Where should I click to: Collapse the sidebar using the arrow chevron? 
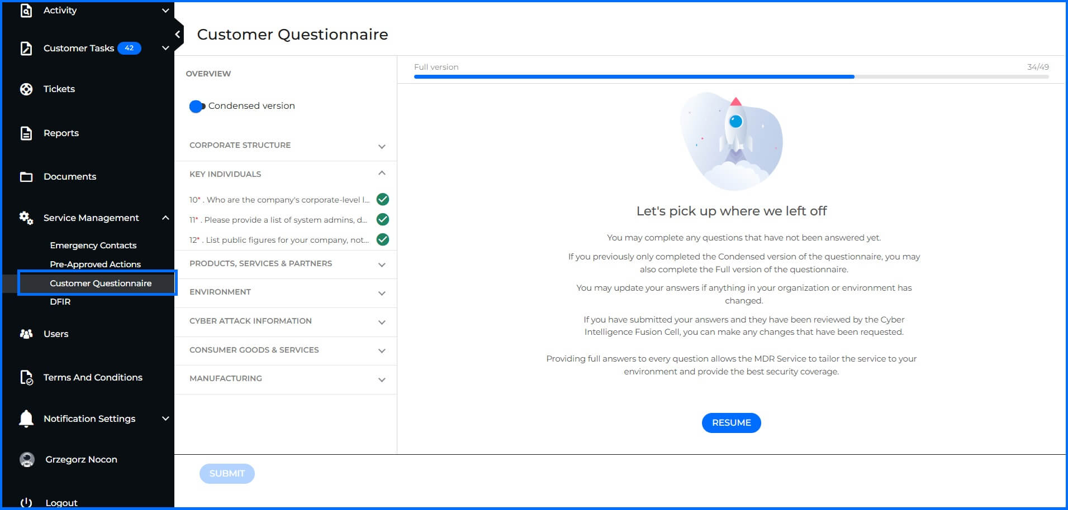click(177, 34)
